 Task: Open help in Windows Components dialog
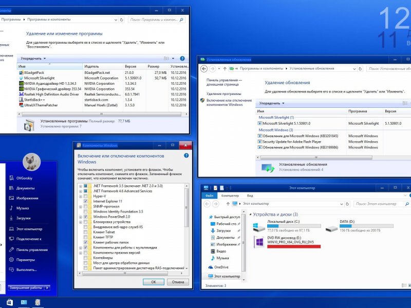[x=186, y=156]
